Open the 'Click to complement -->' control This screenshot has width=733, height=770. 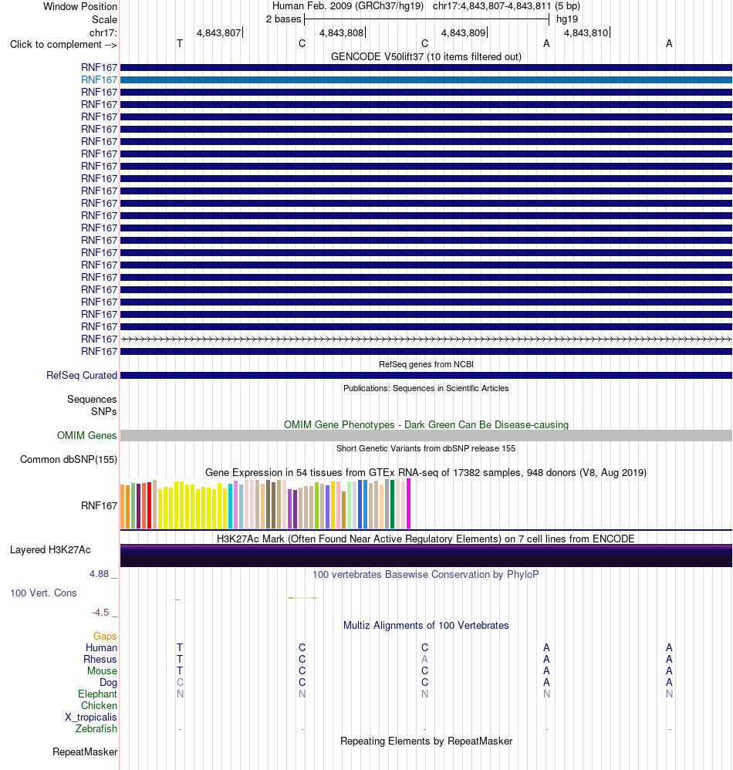[x=63, y=44]
